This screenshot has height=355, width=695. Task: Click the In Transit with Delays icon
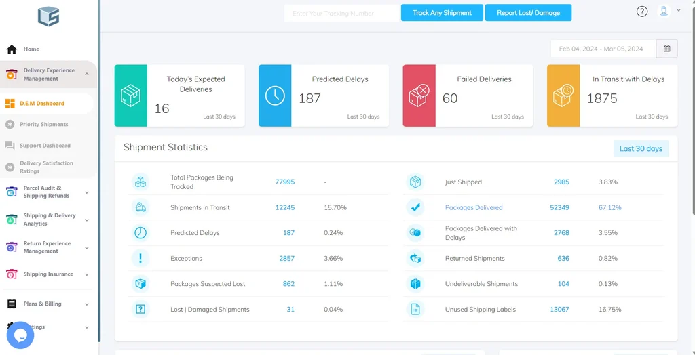pyautogui.click(x=563, y=96)
